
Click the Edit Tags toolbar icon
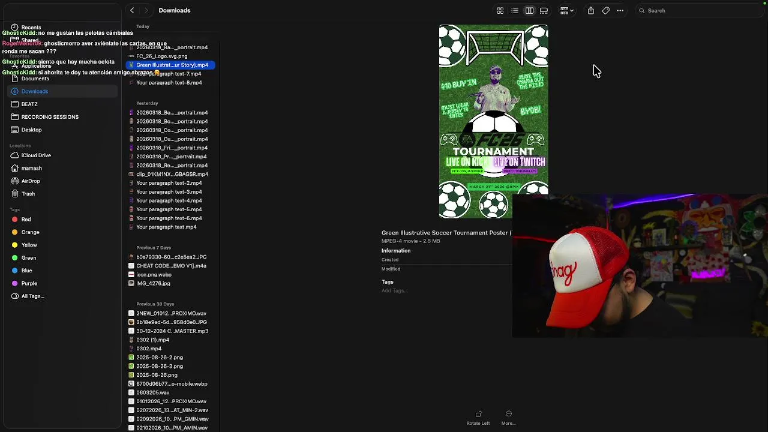pyautogui.click(x=606, y=10)
